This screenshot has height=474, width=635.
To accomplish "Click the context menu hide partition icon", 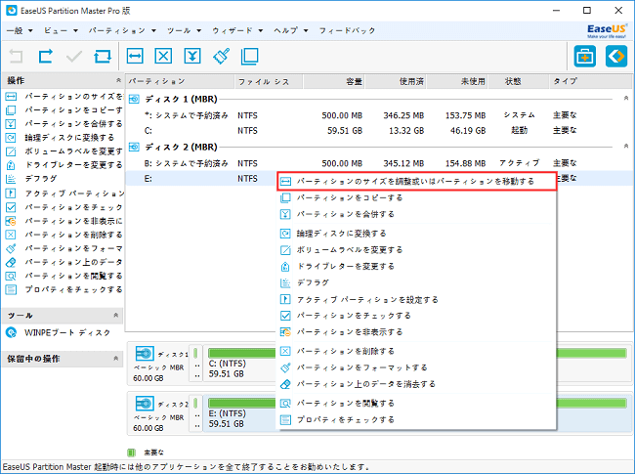I will (285, 332).
